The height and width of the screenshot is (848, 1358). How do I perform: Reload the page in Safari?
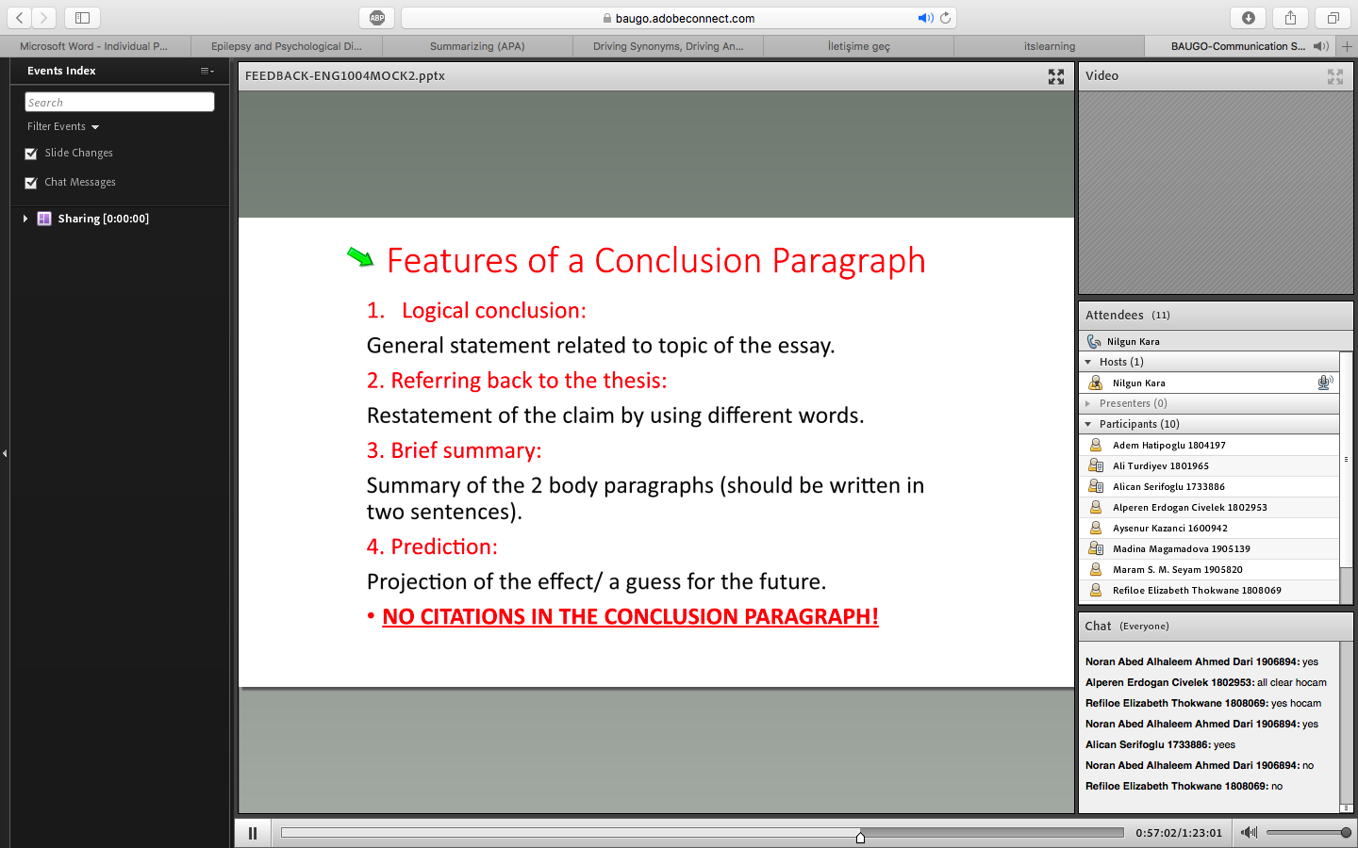pyautogui.click(x=945, y=18)
